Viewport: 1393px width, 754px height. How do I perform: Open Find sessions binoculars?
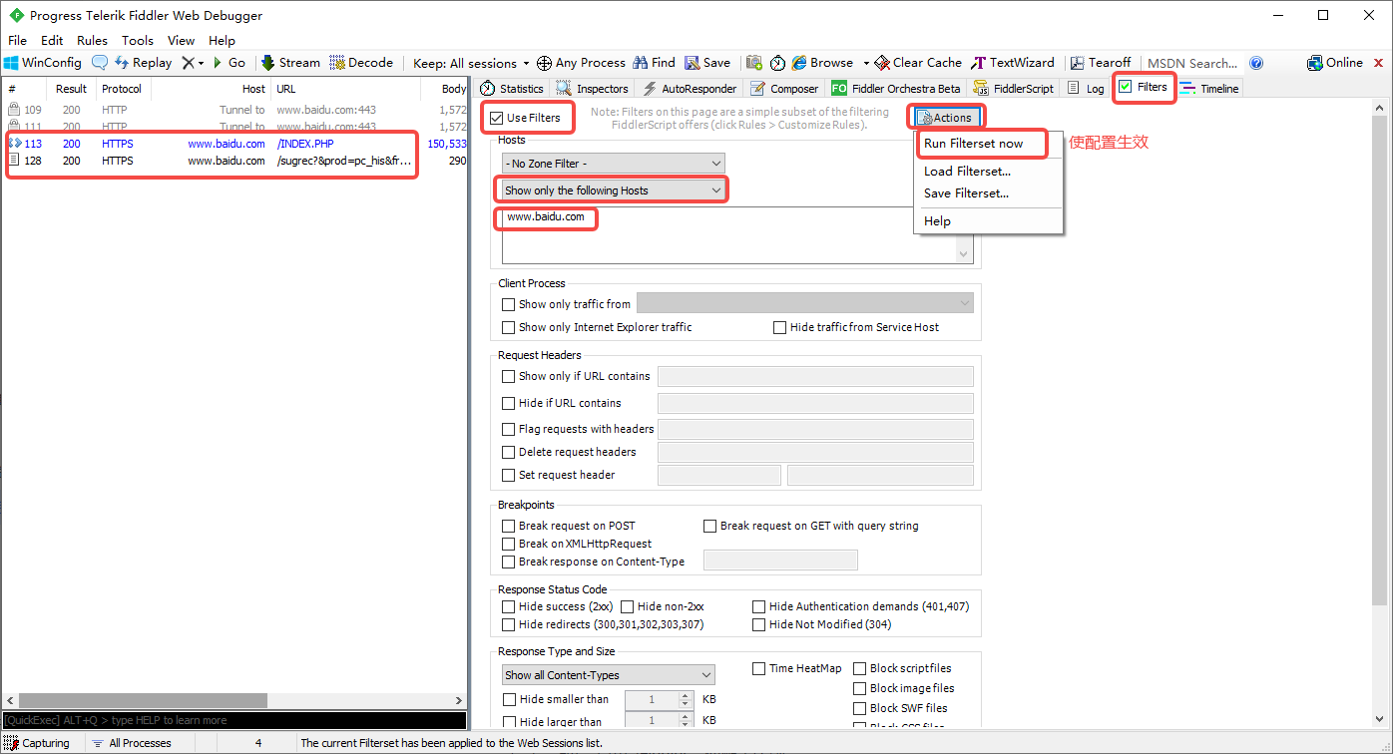tap(654, 63)
